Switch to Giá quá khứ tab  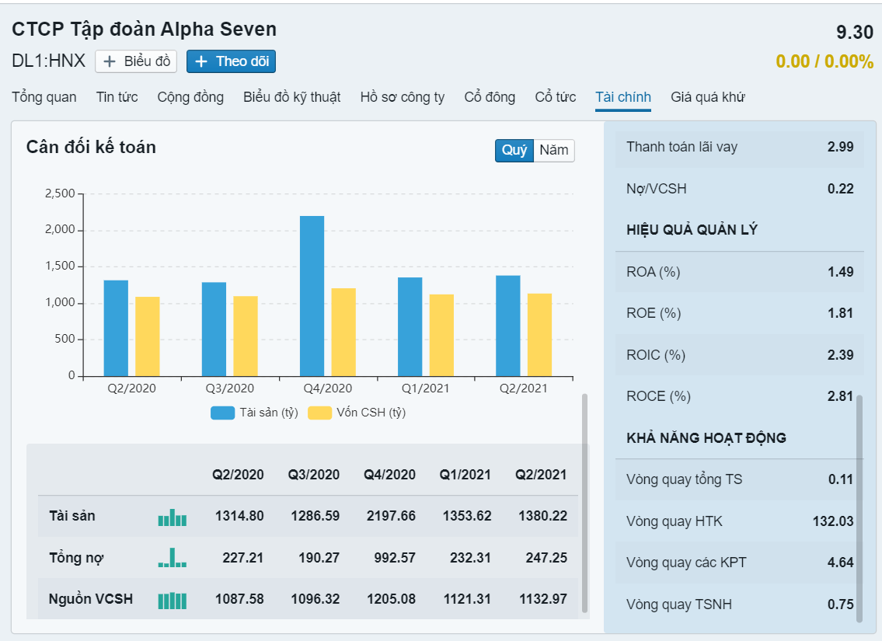click(x=708, y=97)
